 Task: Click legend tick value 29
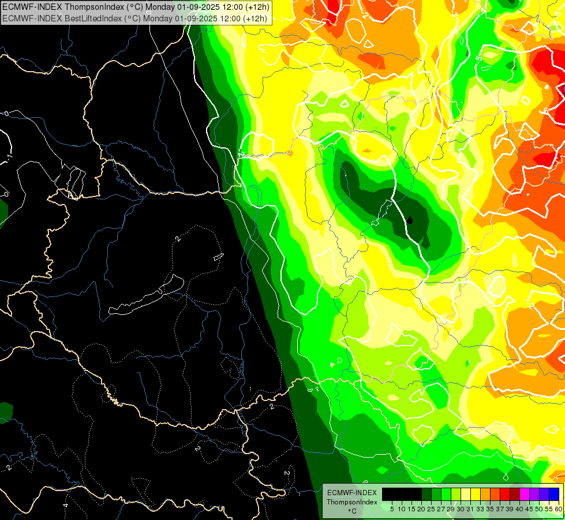451,509
